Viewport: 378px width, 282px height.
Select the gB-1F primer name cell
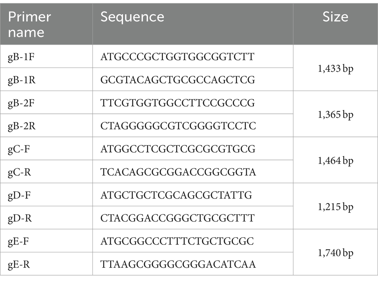click(x=46, y=56)
